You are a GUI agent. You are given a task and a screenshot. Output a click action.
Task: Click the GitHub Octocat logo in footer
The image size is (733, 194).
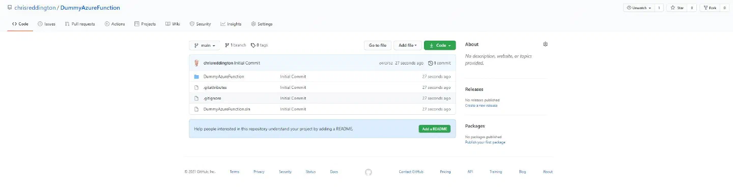click(369, 172)
